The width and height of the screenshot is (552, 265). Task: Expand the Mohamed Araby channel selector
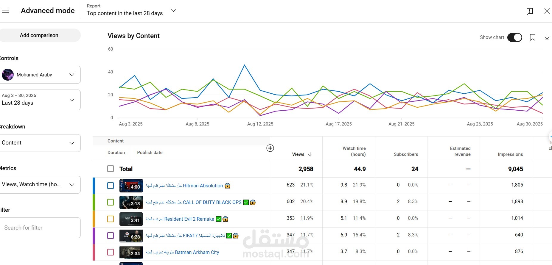40,75
